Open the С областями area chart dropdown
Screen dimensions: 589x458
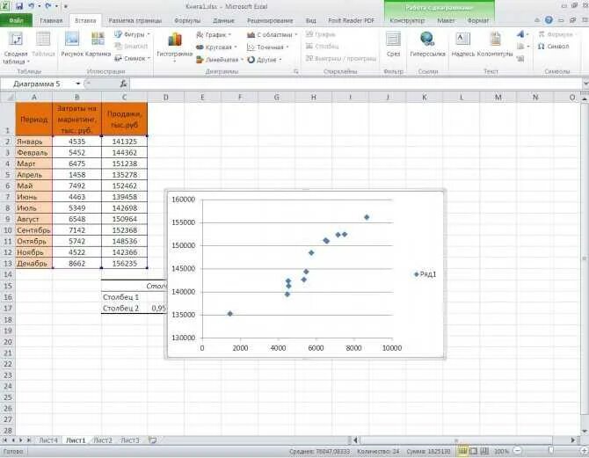pyautogui.click(x=272, y=34)
